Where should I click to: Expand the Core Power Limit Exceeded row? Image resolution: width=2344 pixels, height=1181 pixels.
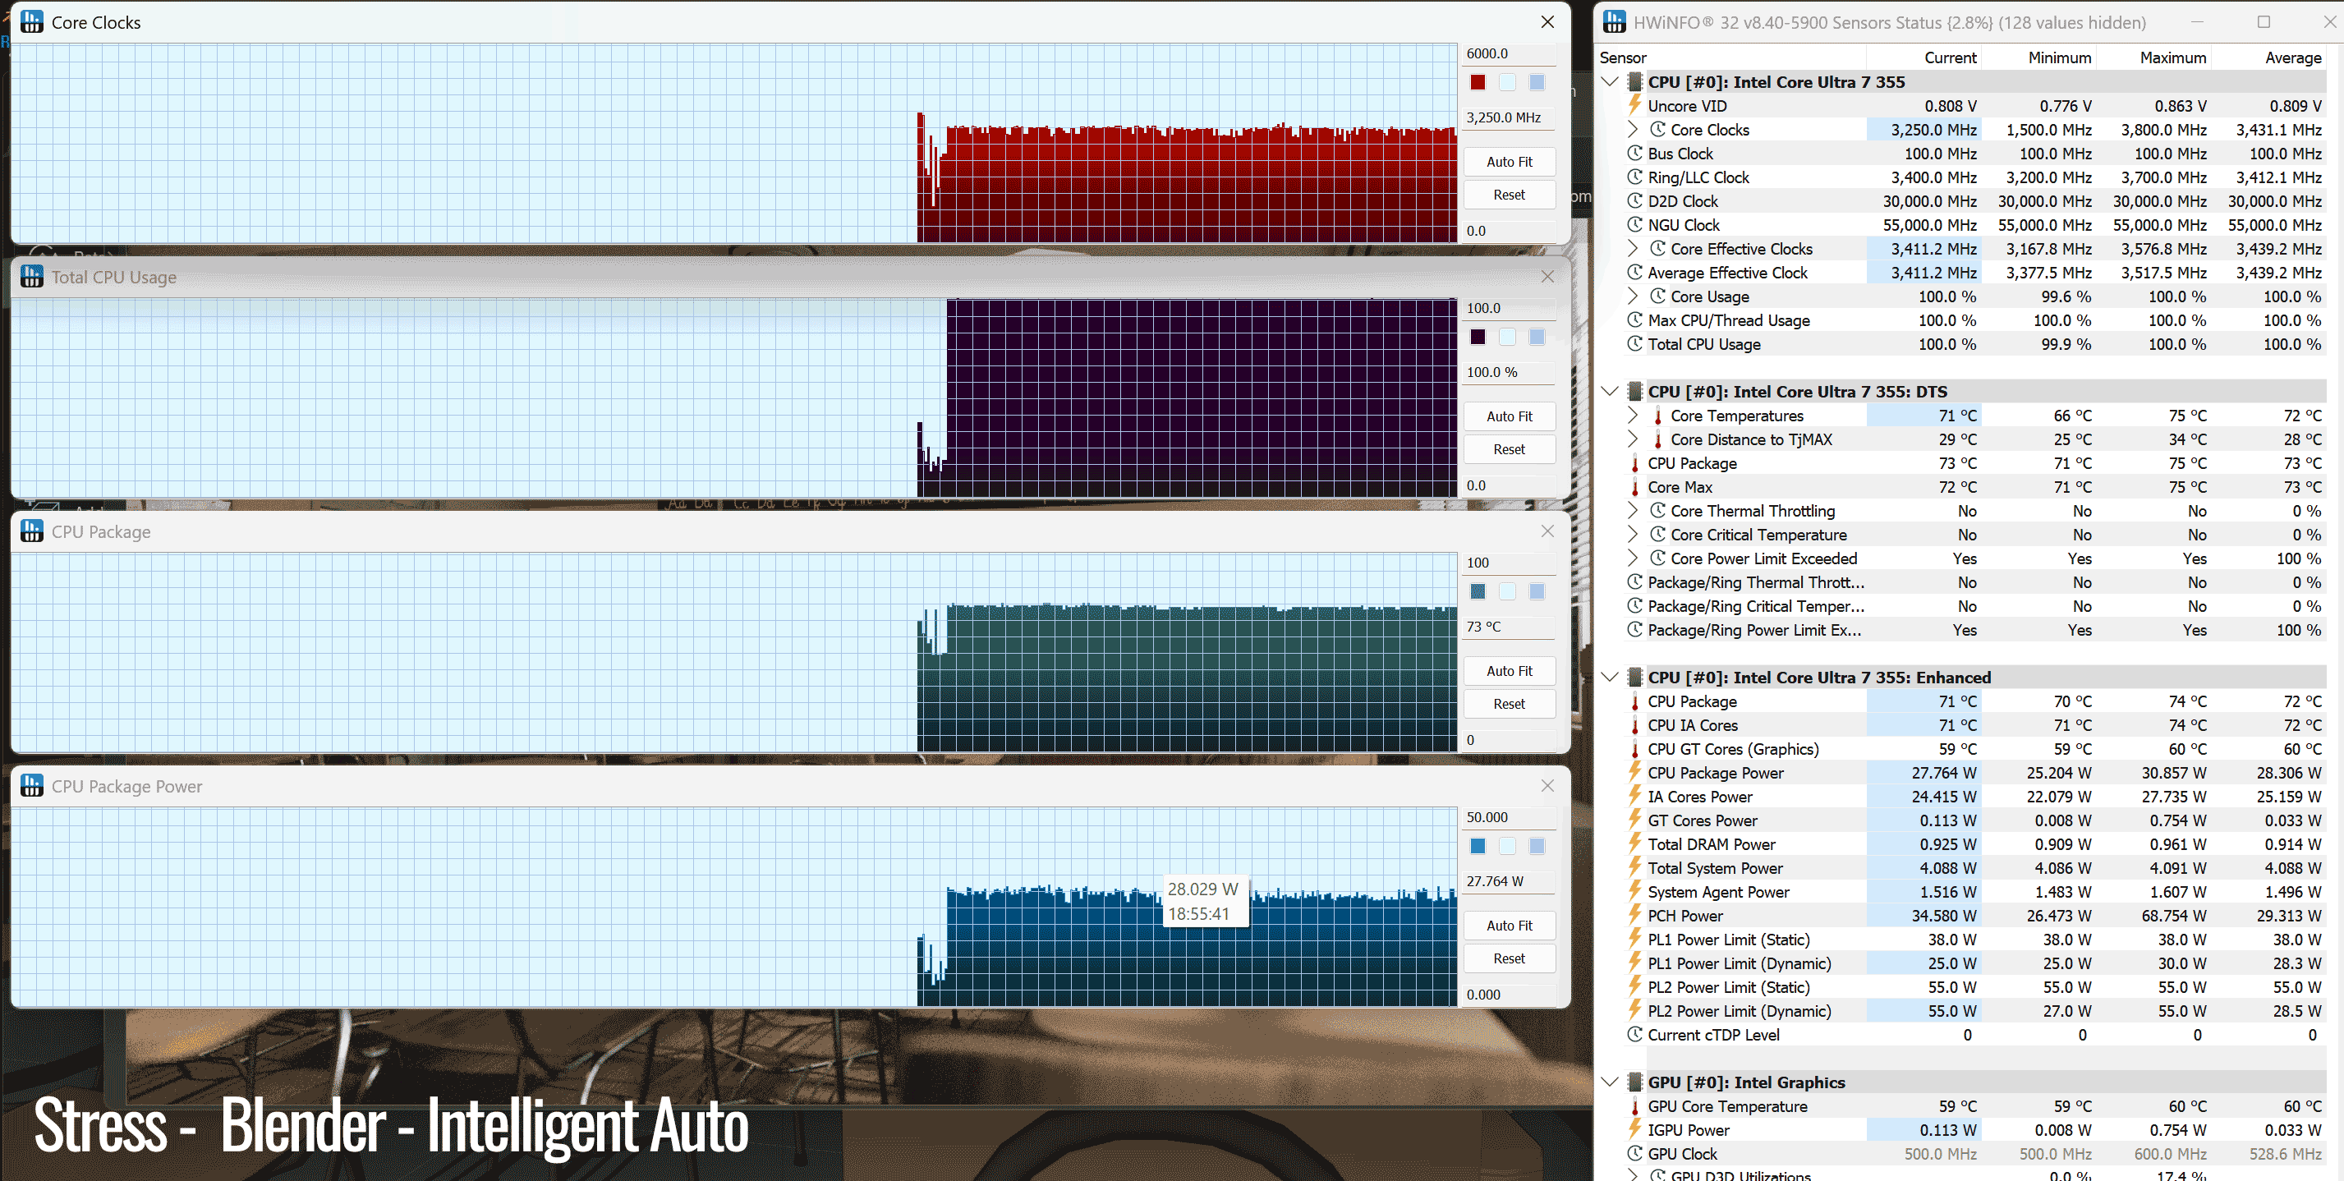click(x=1633, y=558)
